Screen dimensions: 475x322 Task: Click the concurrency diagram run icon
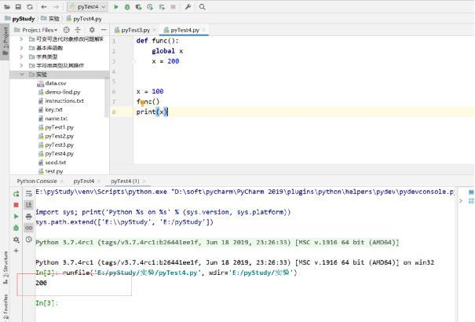tap(162, 6)
